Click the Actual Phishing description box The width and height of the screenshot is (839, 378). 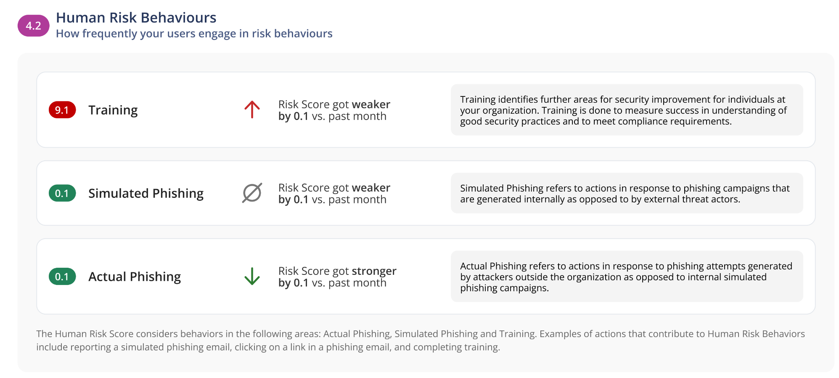[x=627, y=277]
